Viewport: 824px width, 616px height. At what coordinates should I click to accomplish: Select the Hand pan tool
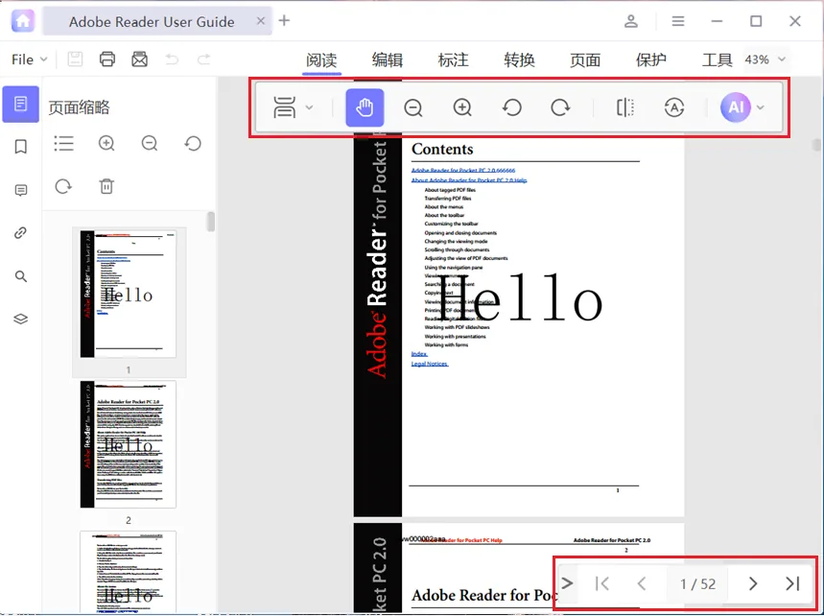pos(365,107)
